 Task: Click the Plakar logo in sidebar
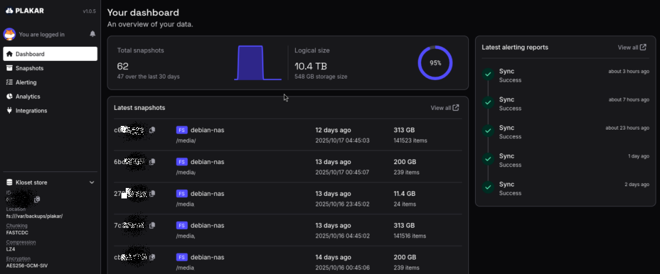point(25,10)
